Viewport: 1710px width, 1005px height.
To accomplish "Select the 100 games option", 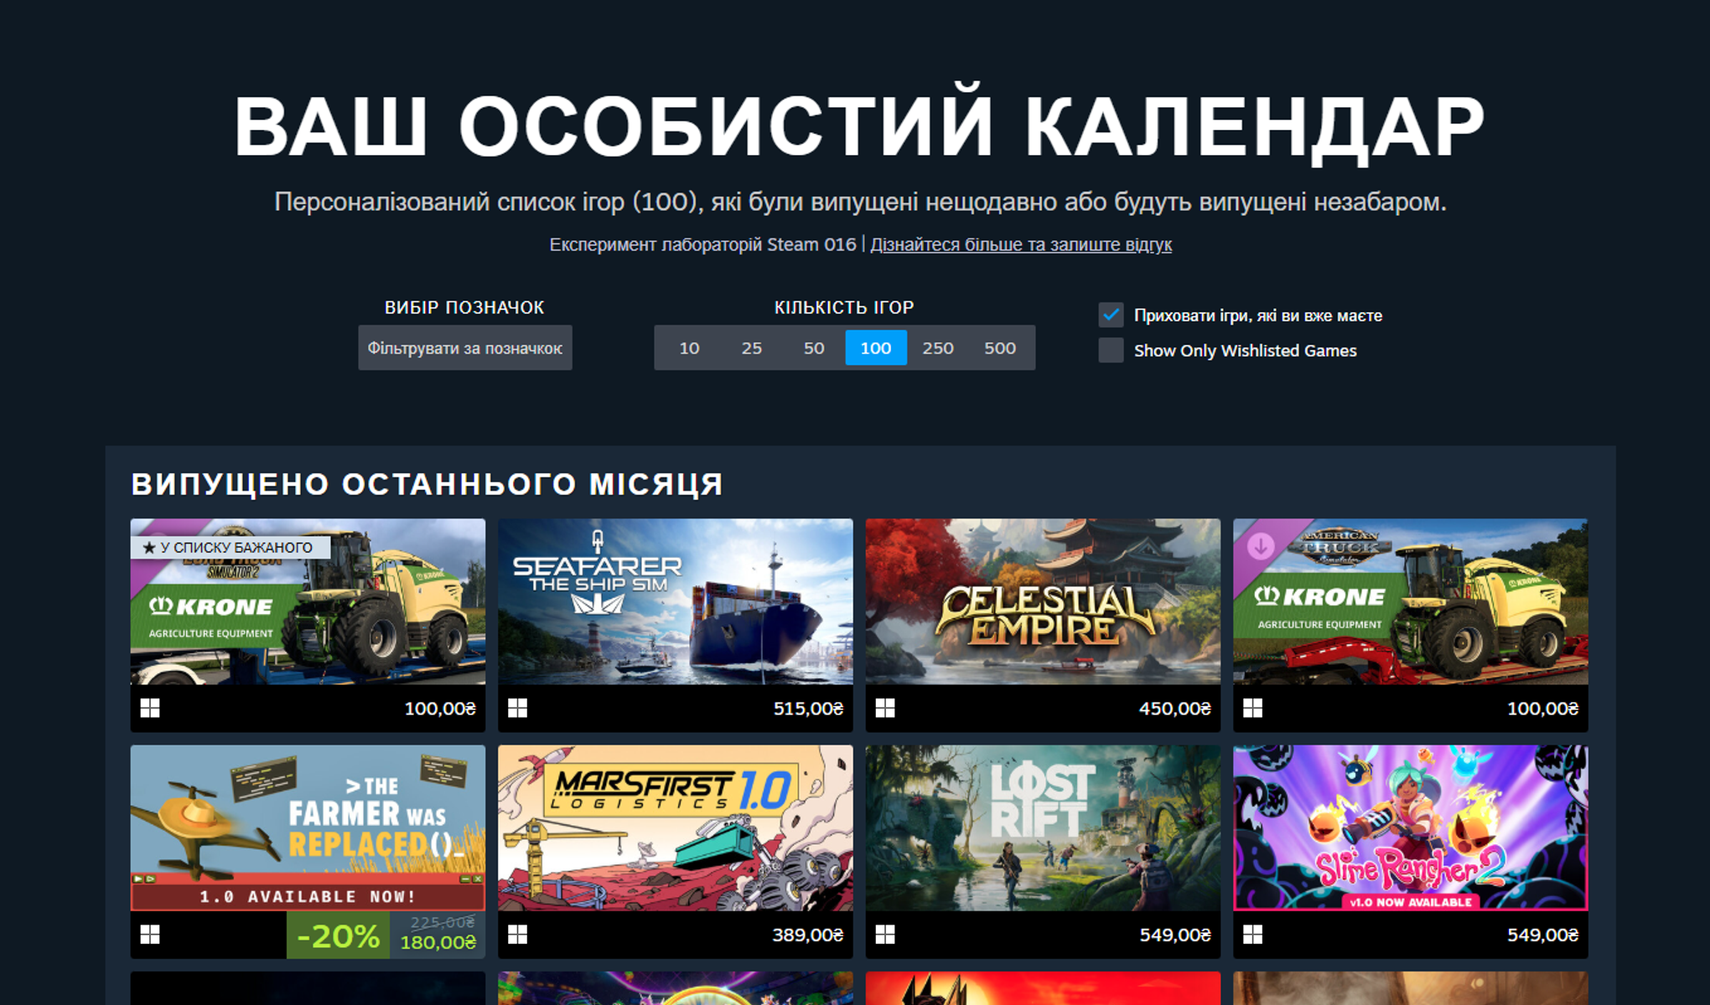I will 876,348.
